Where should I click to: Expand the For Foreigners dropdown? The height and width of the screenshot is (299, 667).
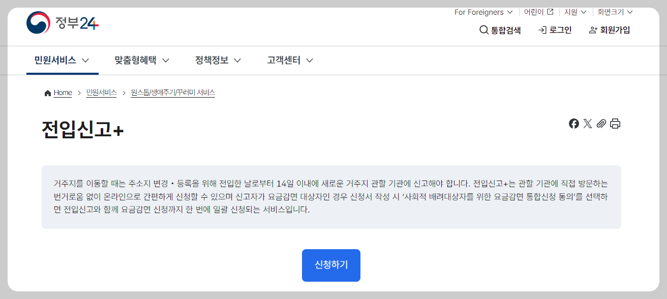tap(511, 12)
